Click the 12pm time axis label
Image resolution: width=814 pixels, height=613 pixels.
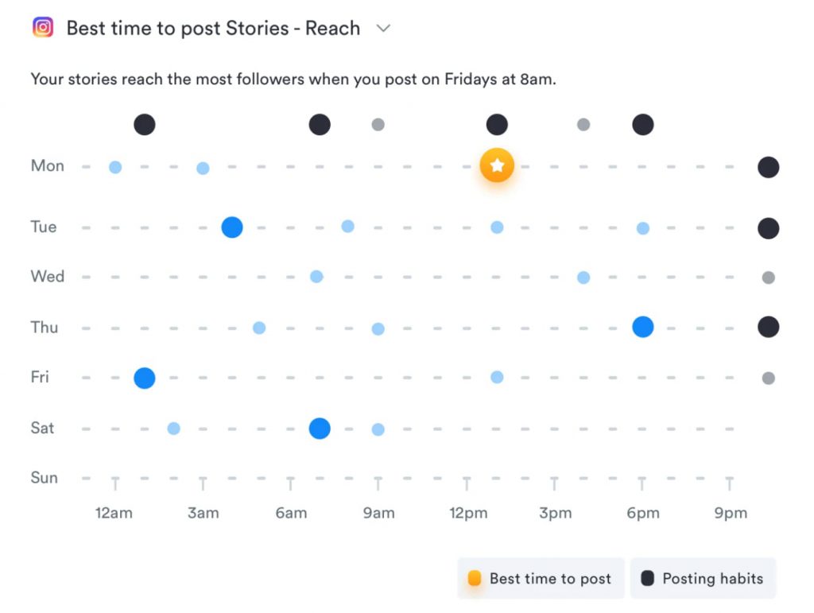[467, 513]
